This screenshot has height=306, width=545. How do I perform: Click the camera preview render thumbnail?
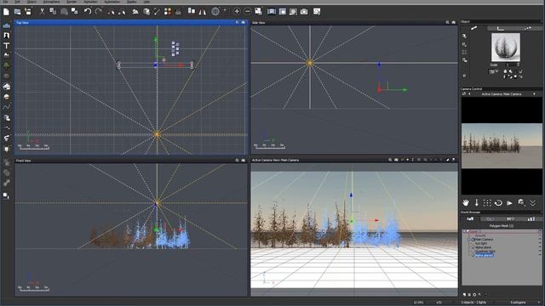click(502, 145)
